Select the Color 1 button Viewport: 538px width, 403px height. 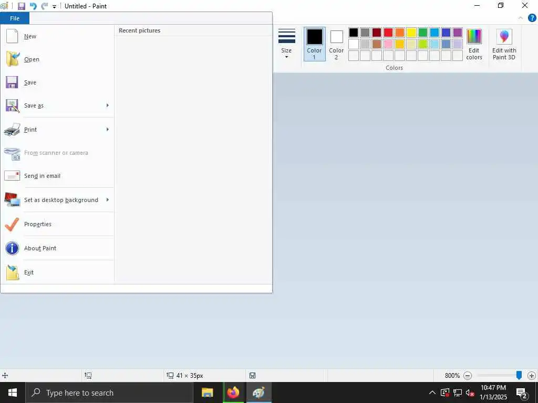(x=314, y=44)
